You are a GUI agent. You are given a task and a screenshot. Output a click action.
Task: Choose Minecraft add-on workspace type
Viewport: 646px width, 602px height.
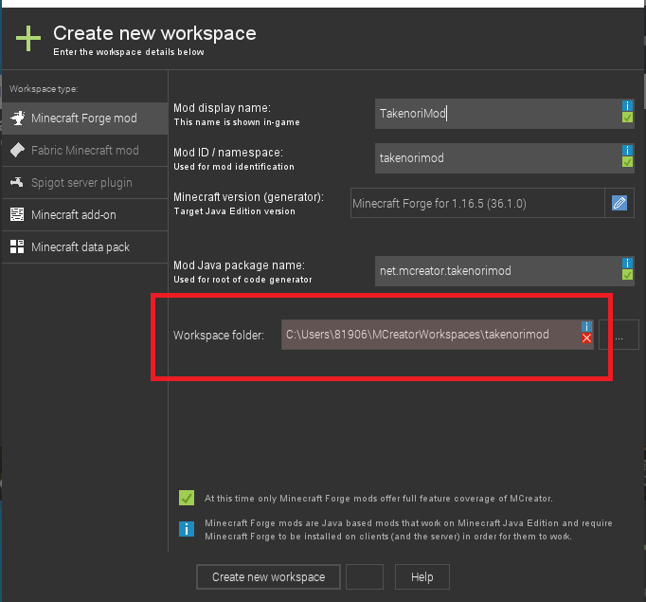pos(74,215)
